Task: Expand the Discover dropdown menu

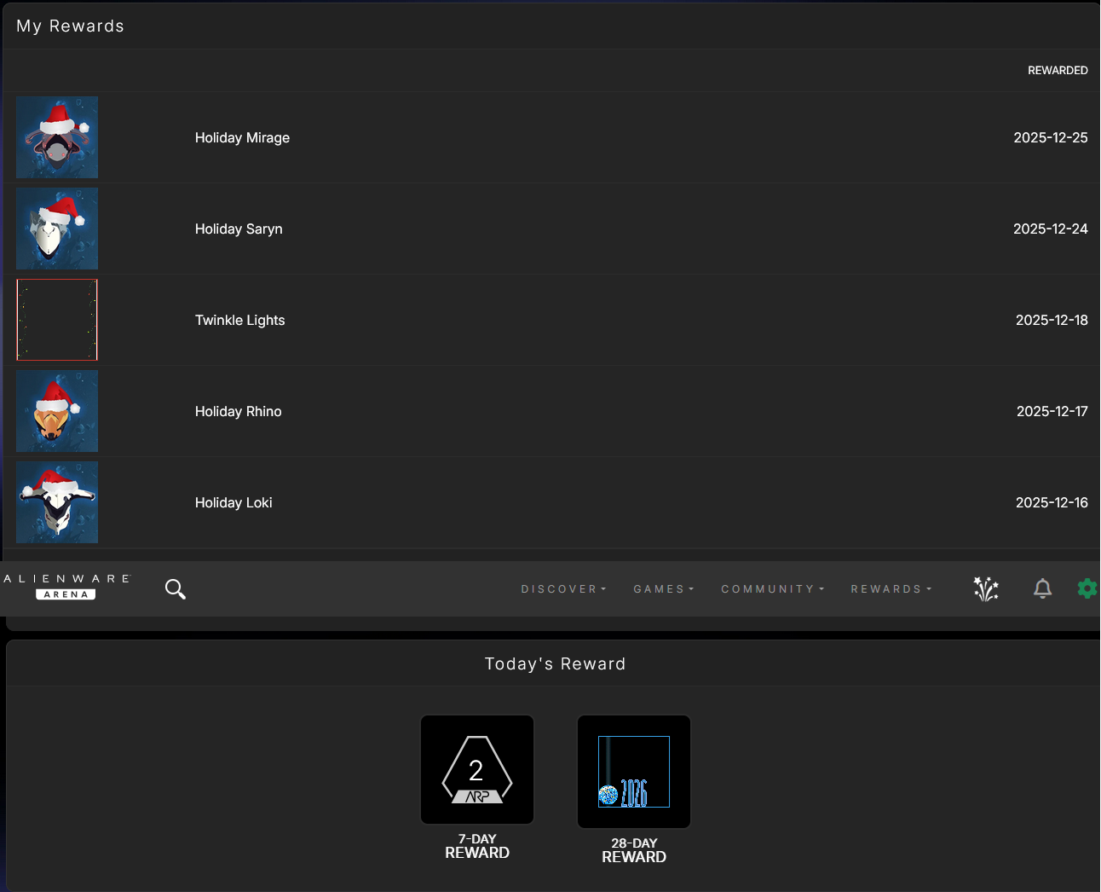Action: (x=563, y=589)
